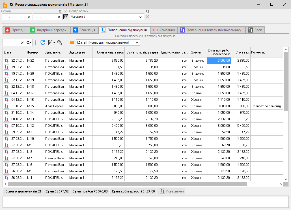Click the period settings gear icon
Viewport: 291px width, 210px height.
60,11
